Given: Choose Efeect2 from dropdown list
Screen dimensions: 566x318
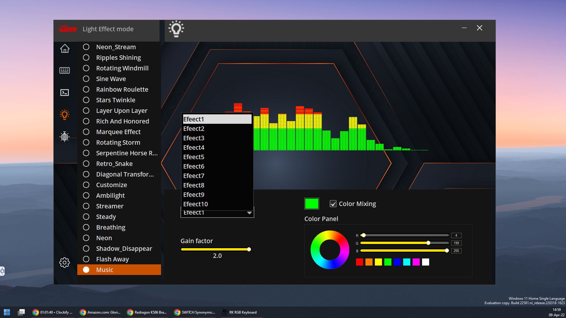Looking at the screenshot, I should tap(217, 128).
